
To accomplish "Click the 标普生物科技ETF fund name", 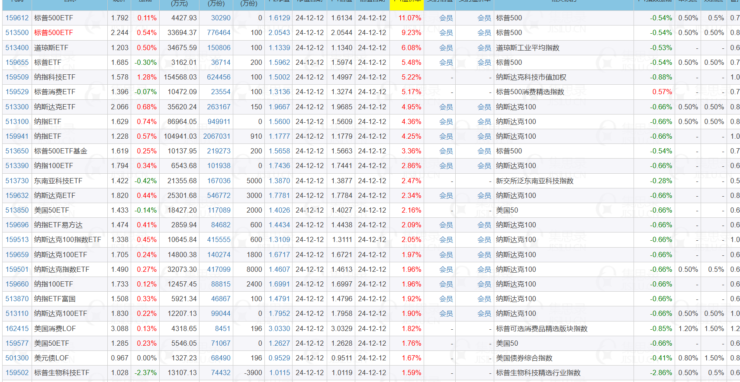I will coord(62,372).
